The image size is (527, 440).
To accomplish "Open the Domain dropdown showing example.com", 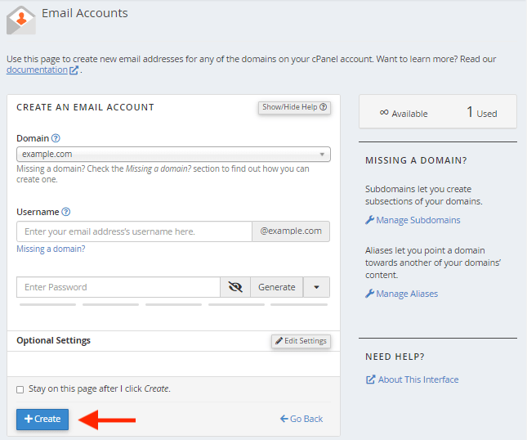I will pyautogui.click(x=173, y=154).
